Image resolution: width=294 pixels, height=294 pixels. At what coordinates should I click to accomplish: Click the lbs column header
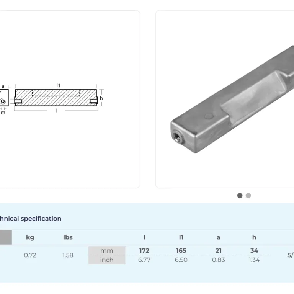click(x=68, y=237)
